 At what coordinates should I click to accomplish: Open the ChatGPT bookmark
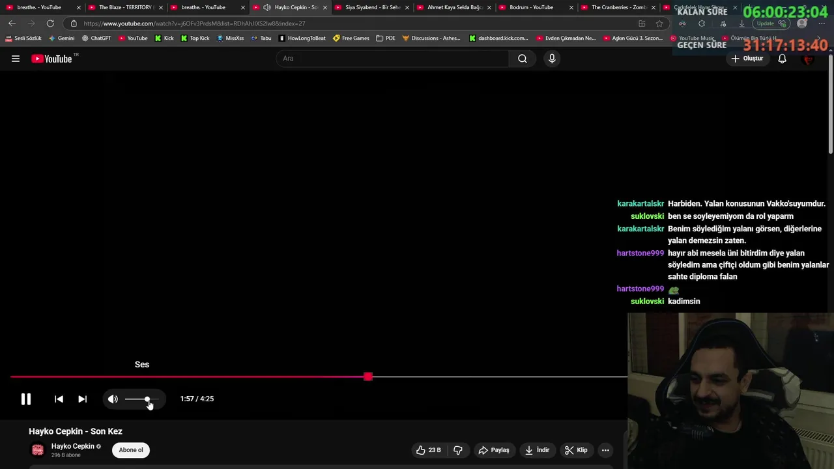[x=96, y=38]
